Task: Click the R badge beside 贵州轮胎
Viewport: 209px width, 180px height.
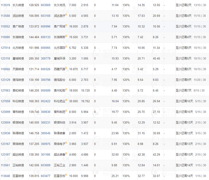Action: 66,89
